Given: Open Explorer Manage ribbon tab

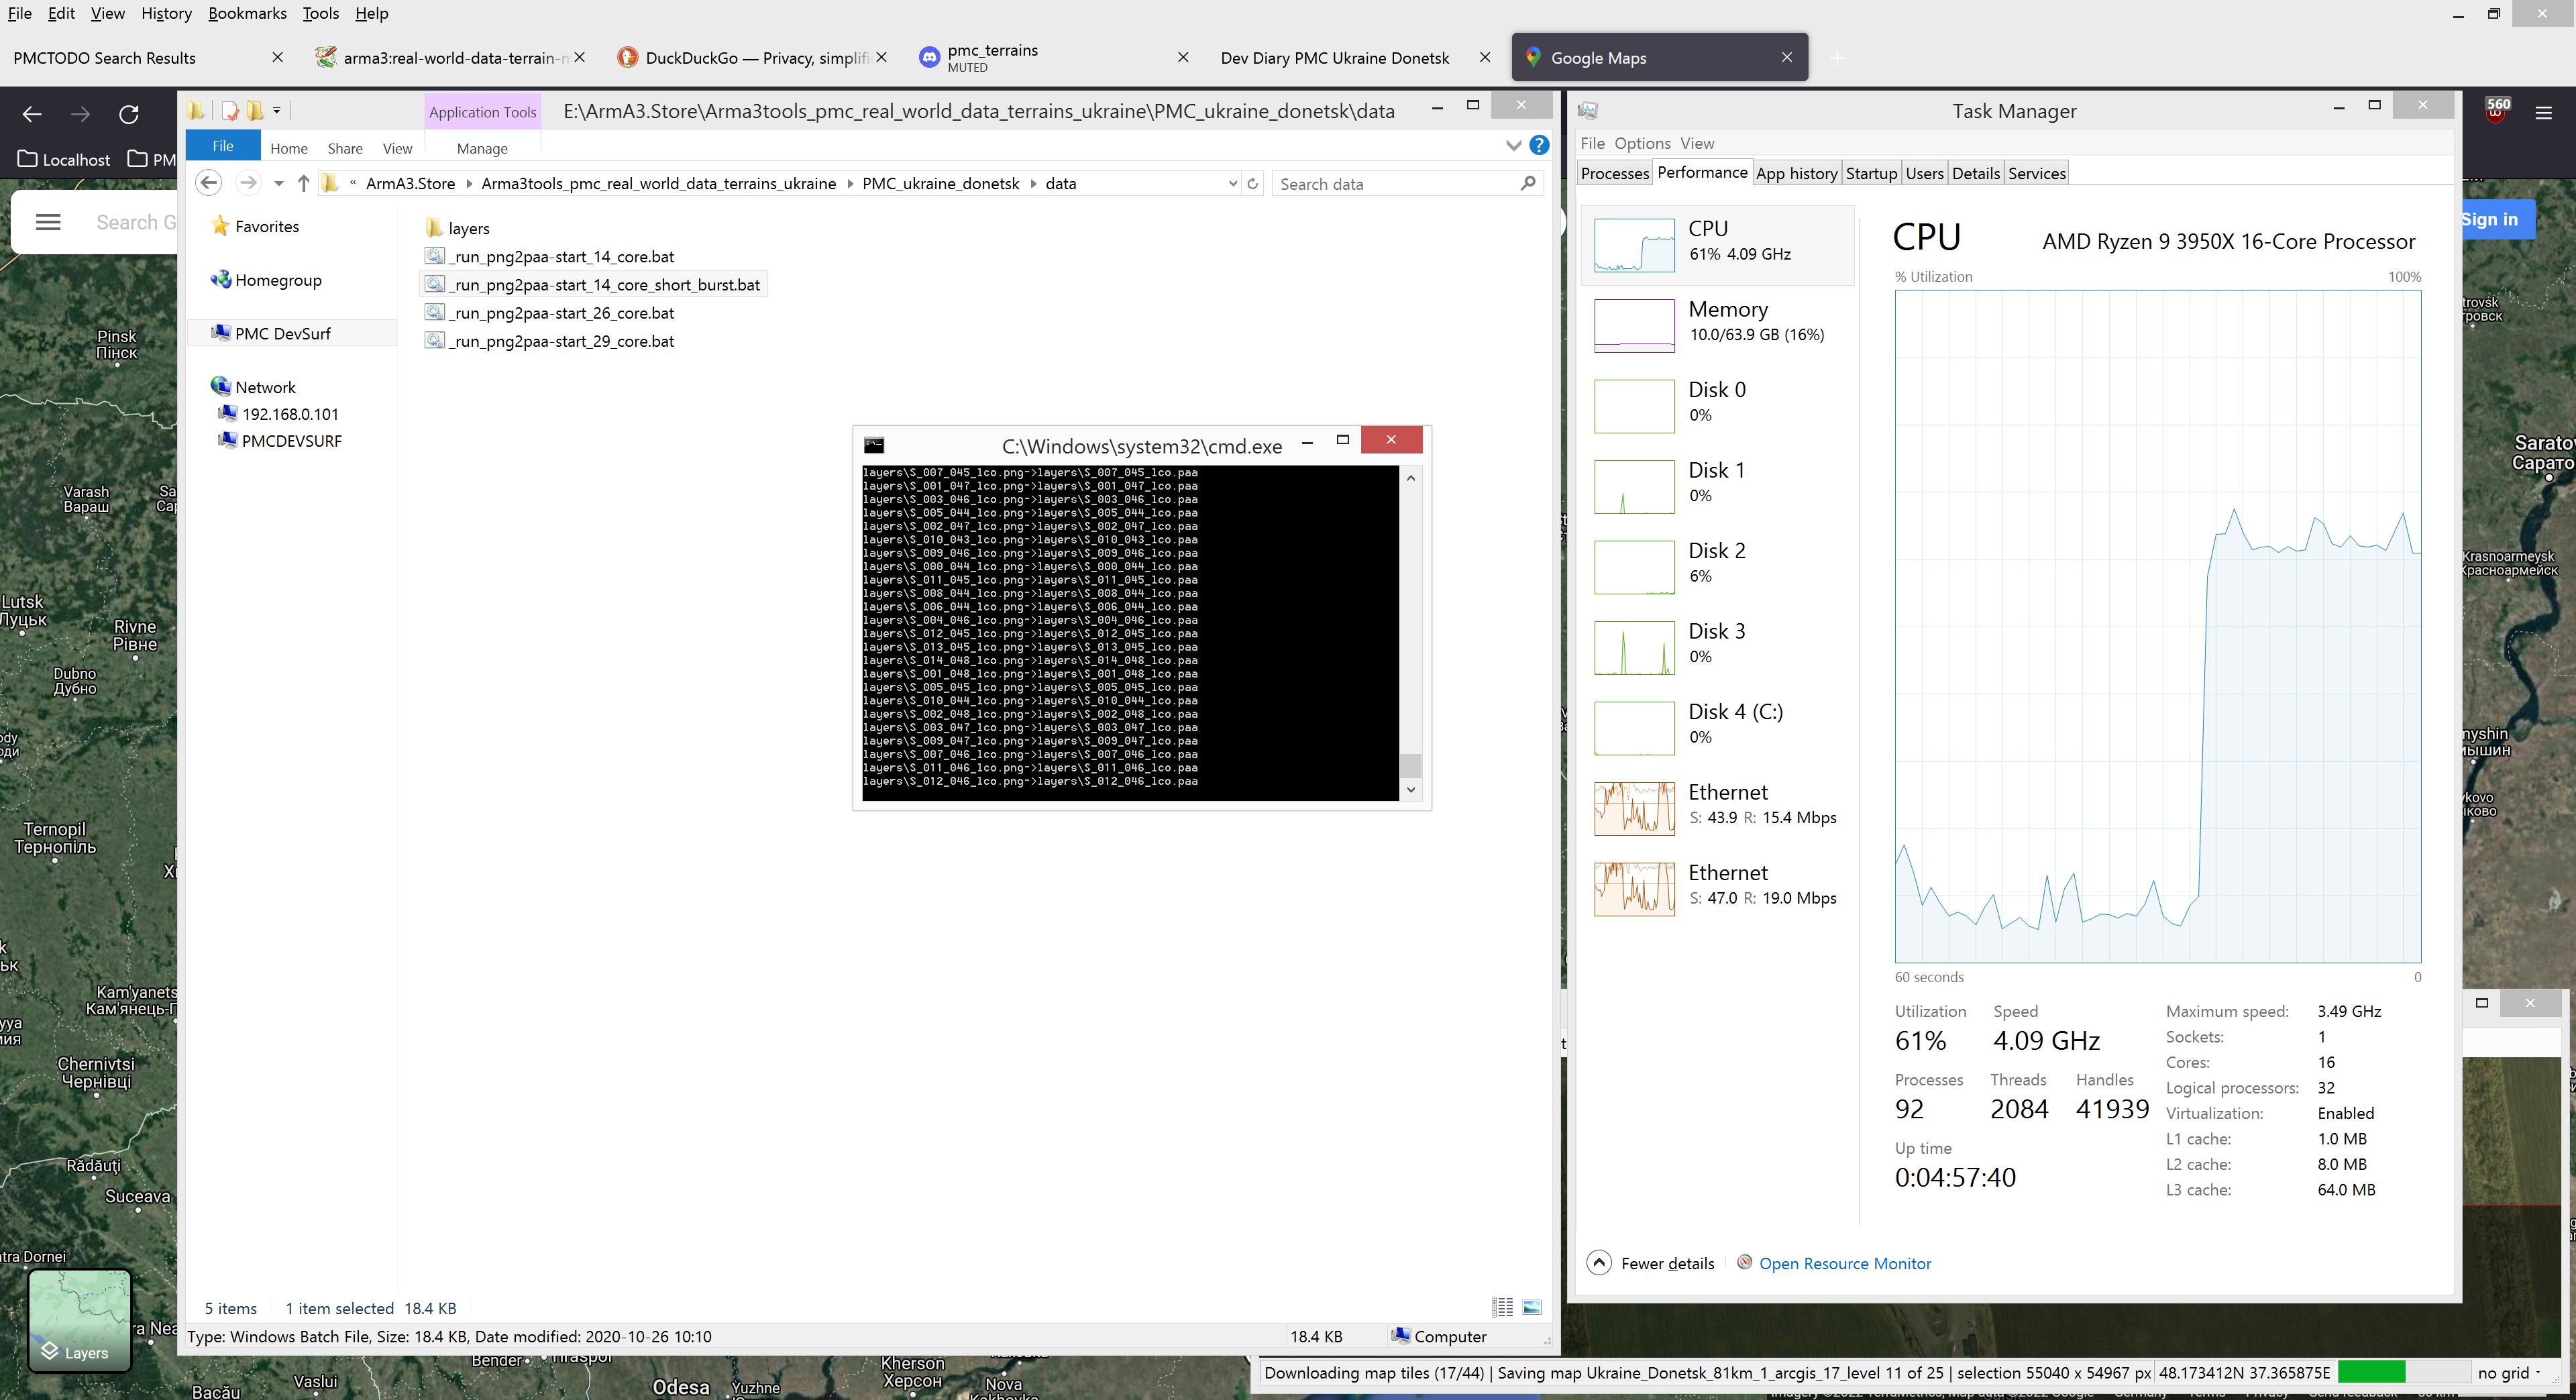Looking at the screenshot, I should tap(482, 148).
